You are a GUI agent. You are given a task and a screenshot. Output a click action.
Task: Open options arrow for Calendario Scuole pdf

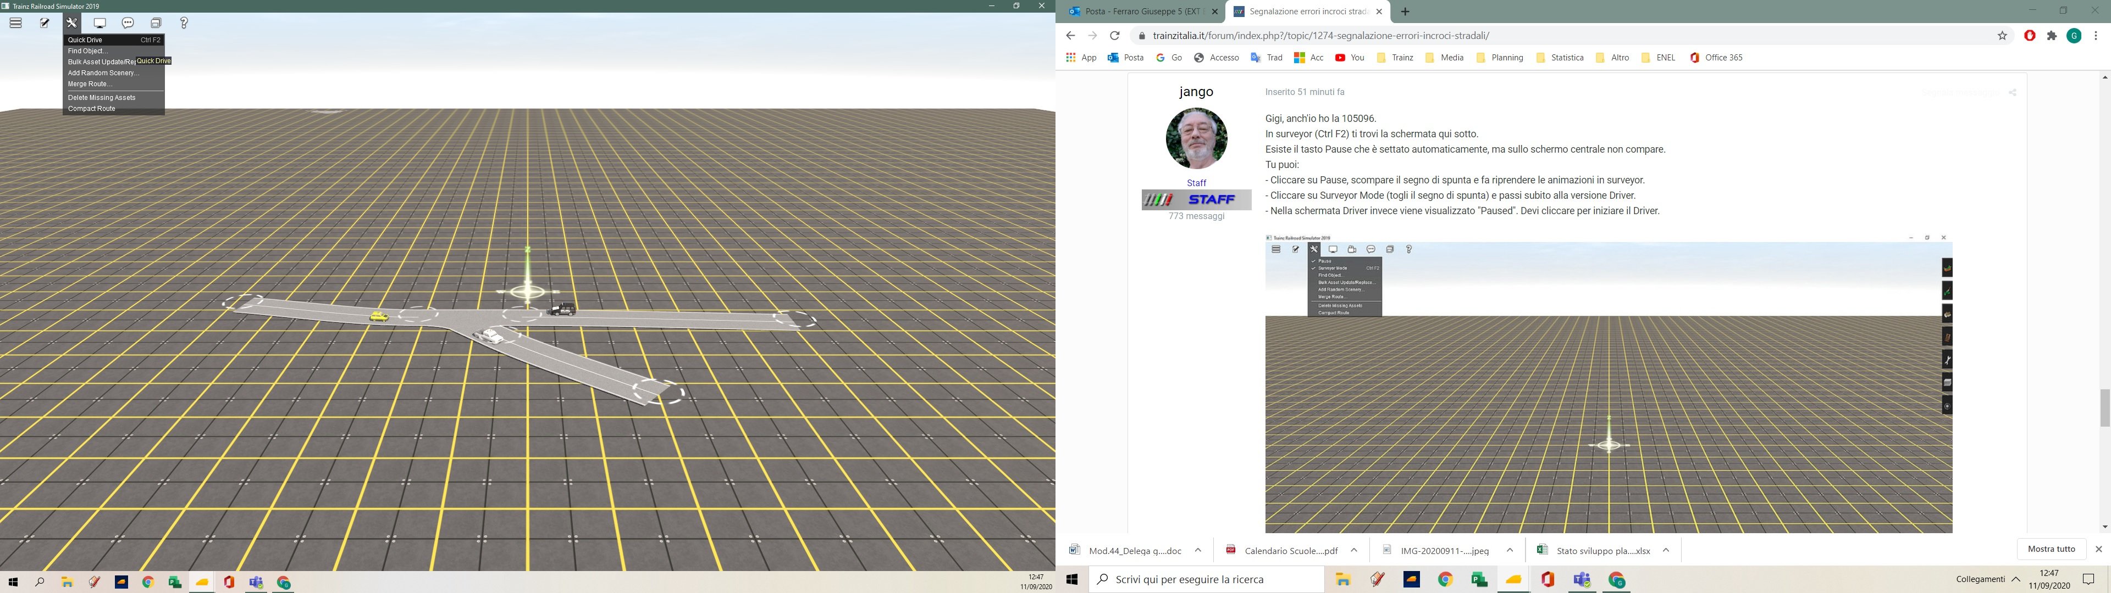1354,550
